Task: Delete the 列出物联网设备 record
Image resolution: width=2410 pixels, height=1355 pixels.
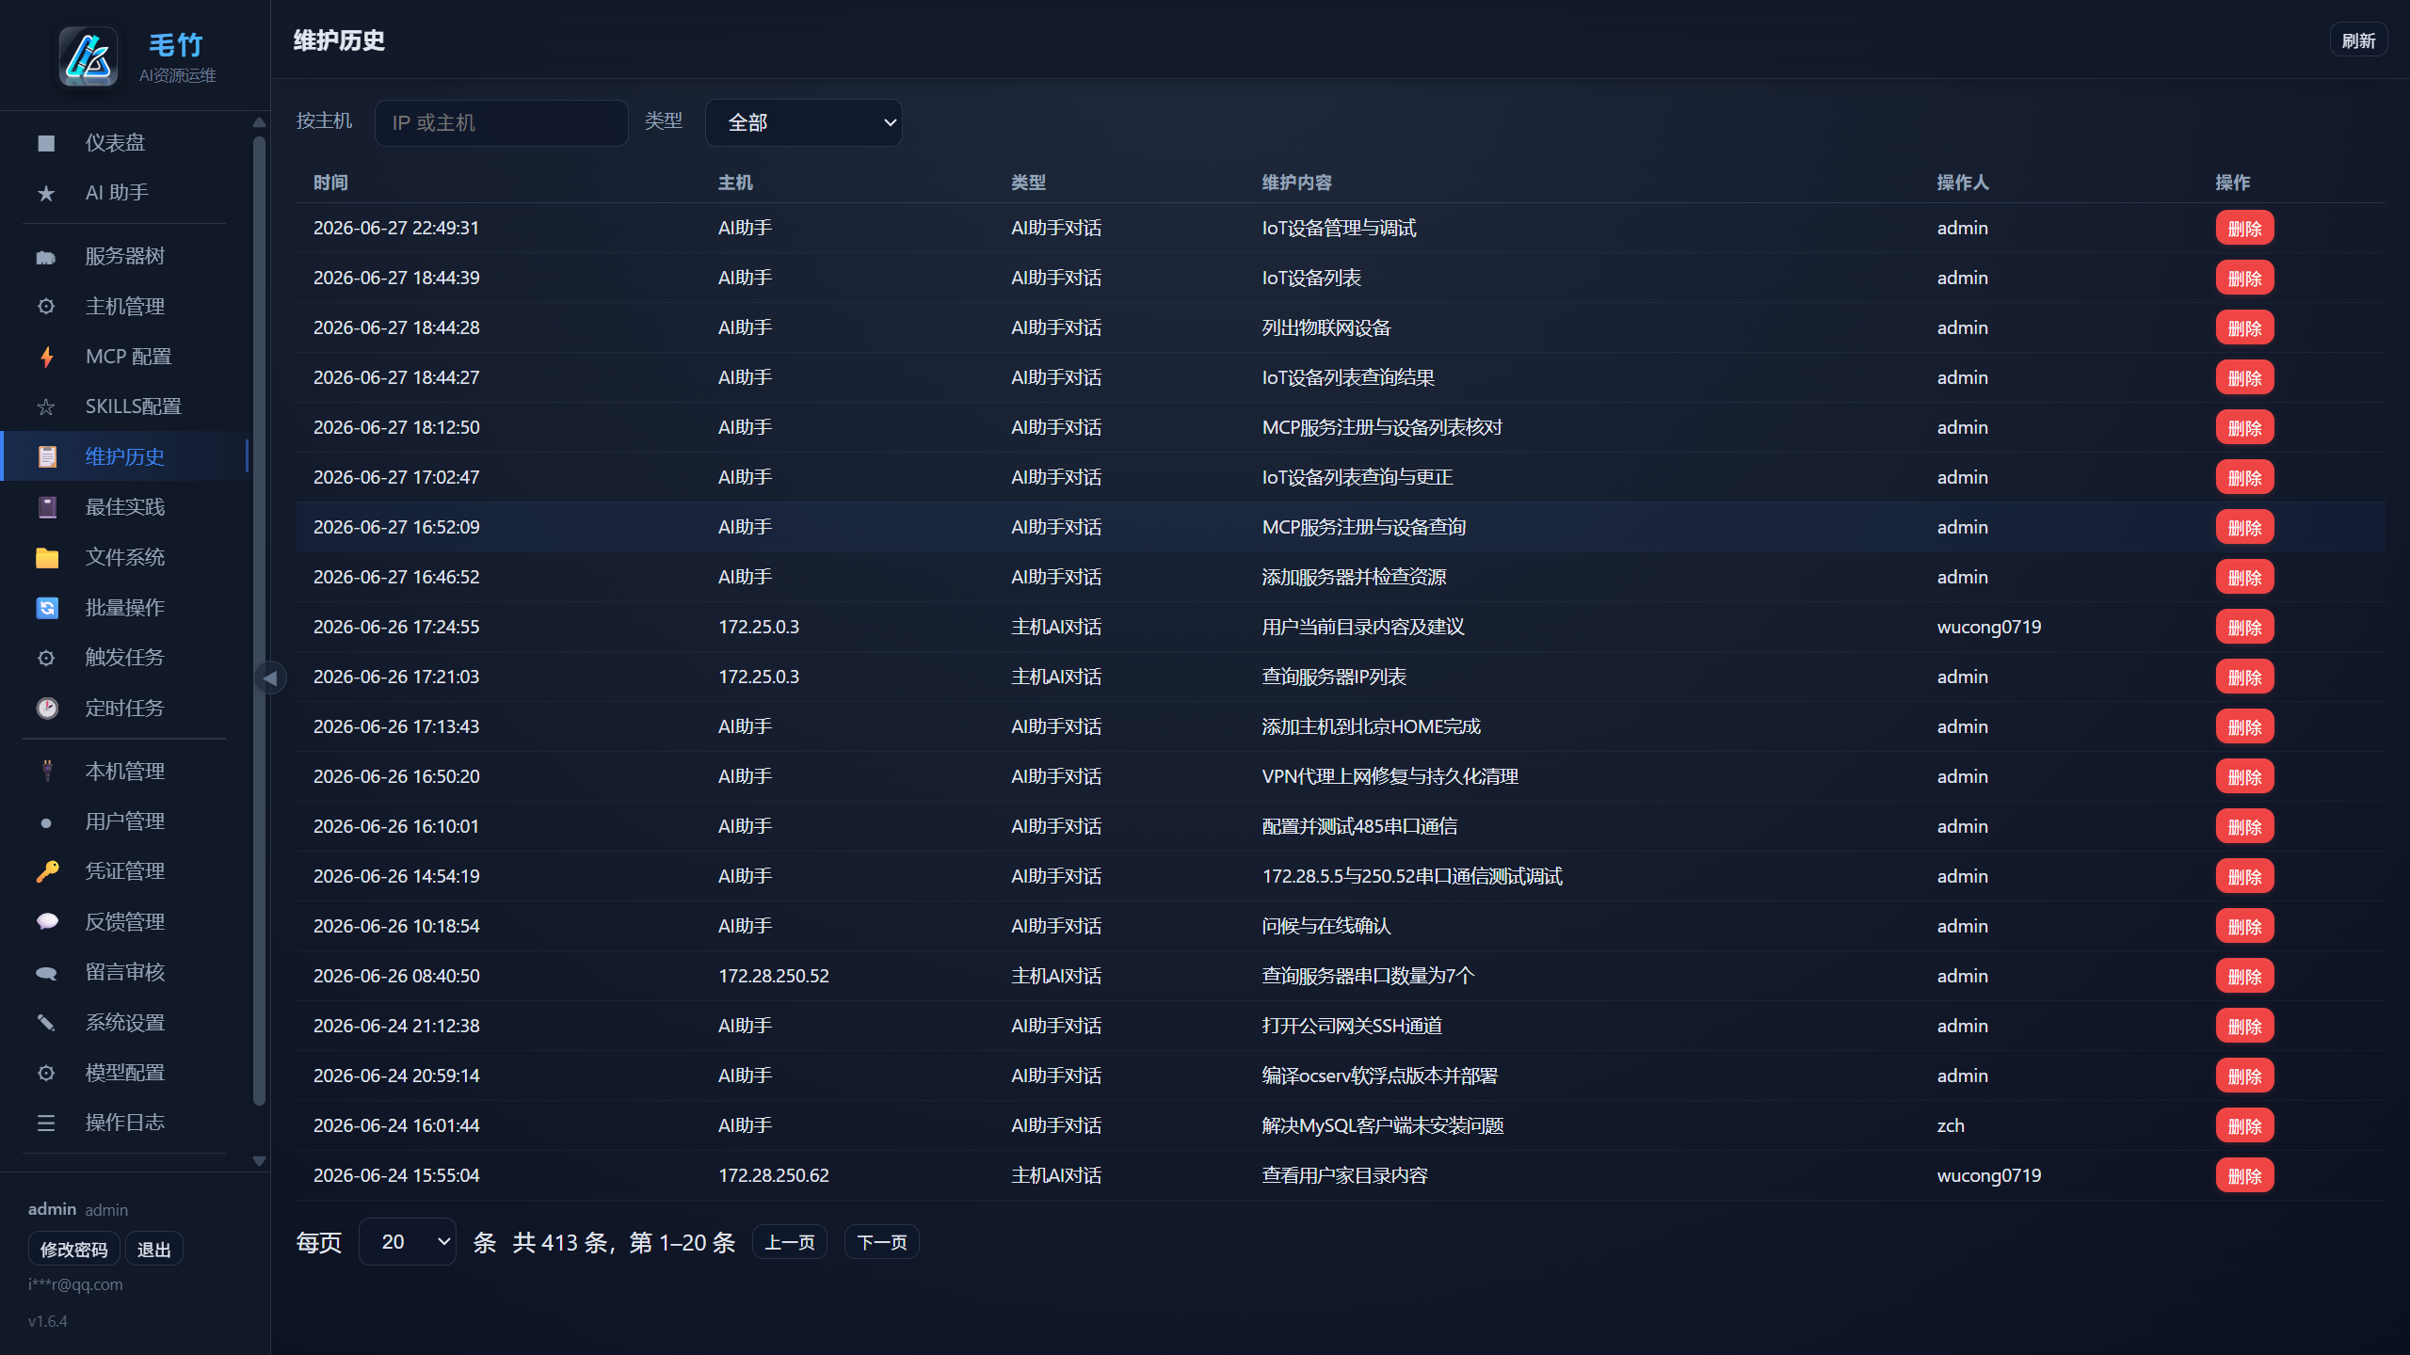Action: point(2244,328)
